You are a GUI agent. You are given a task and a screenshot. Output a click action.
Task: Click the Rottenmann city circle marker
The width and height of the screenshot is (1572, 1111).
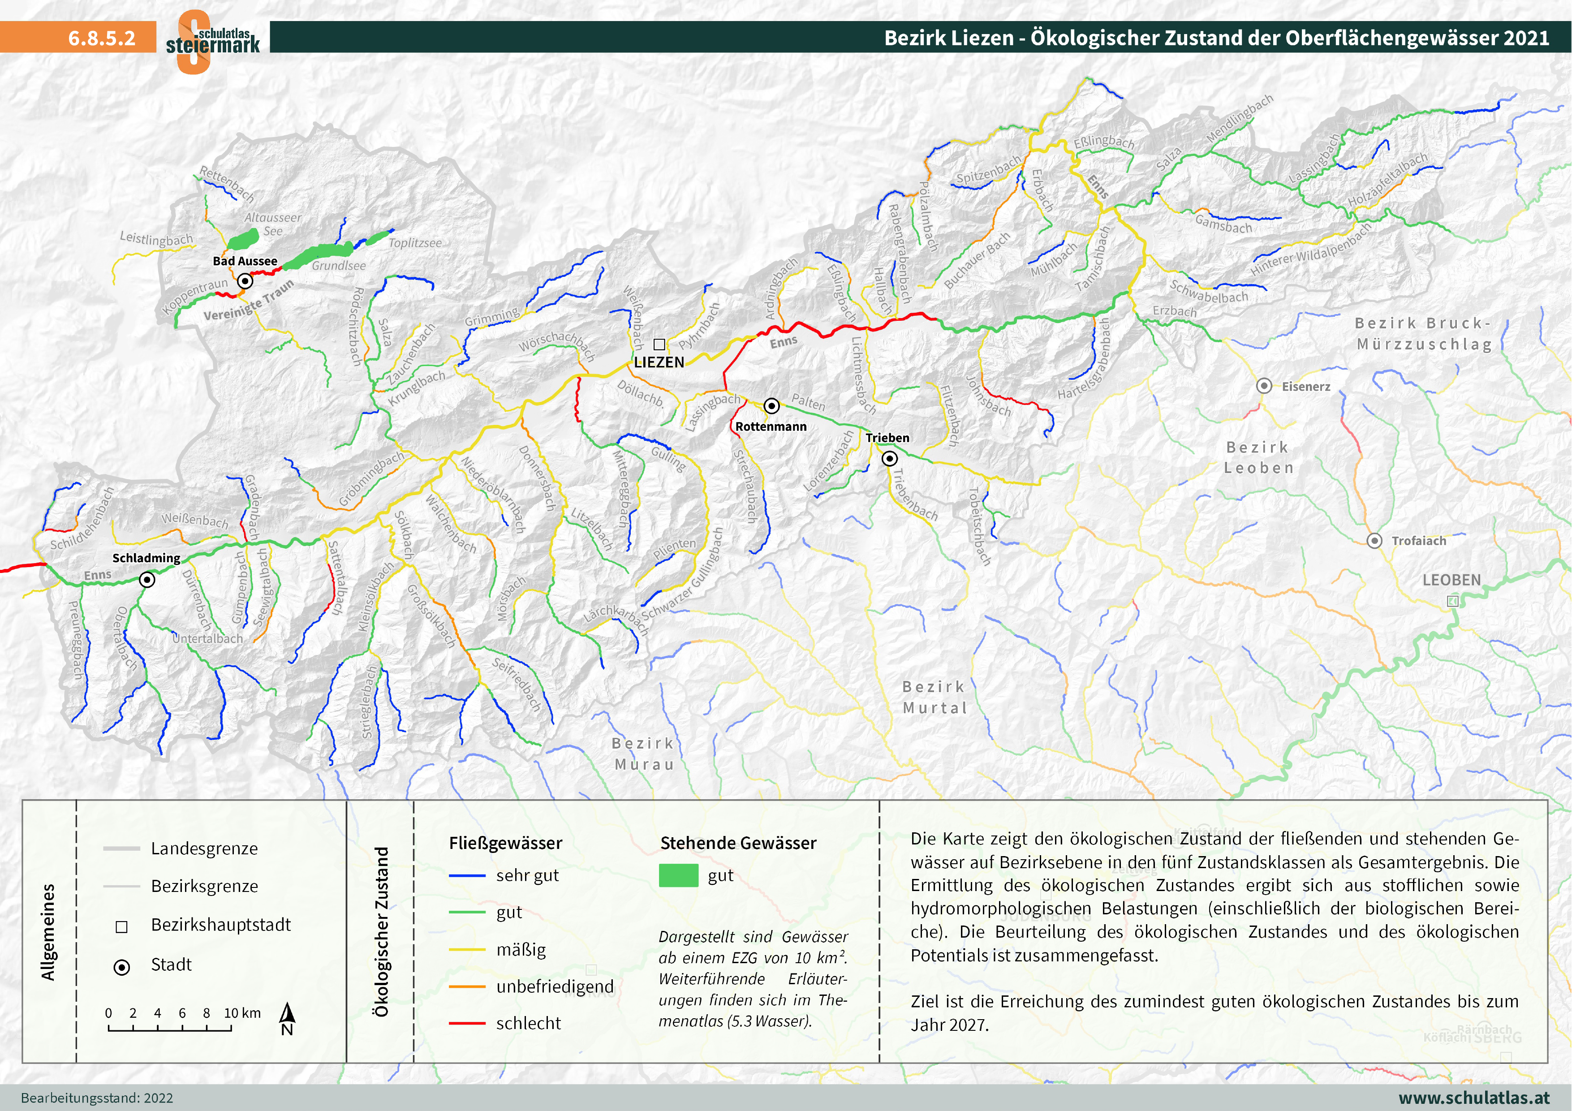click(x=771, y=406)
